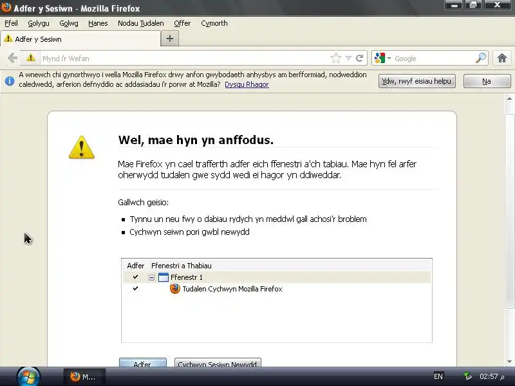Select the Adfer y Sesiwn tab
Viewport: 515px width, 386px height.
(x=80, y=39)
